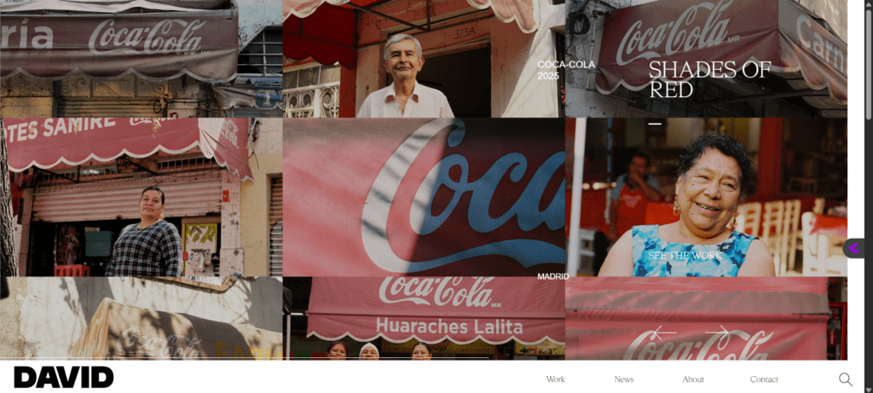Click the See the Work link
Viewport: 873px width, 393px height.
(684, 256)
